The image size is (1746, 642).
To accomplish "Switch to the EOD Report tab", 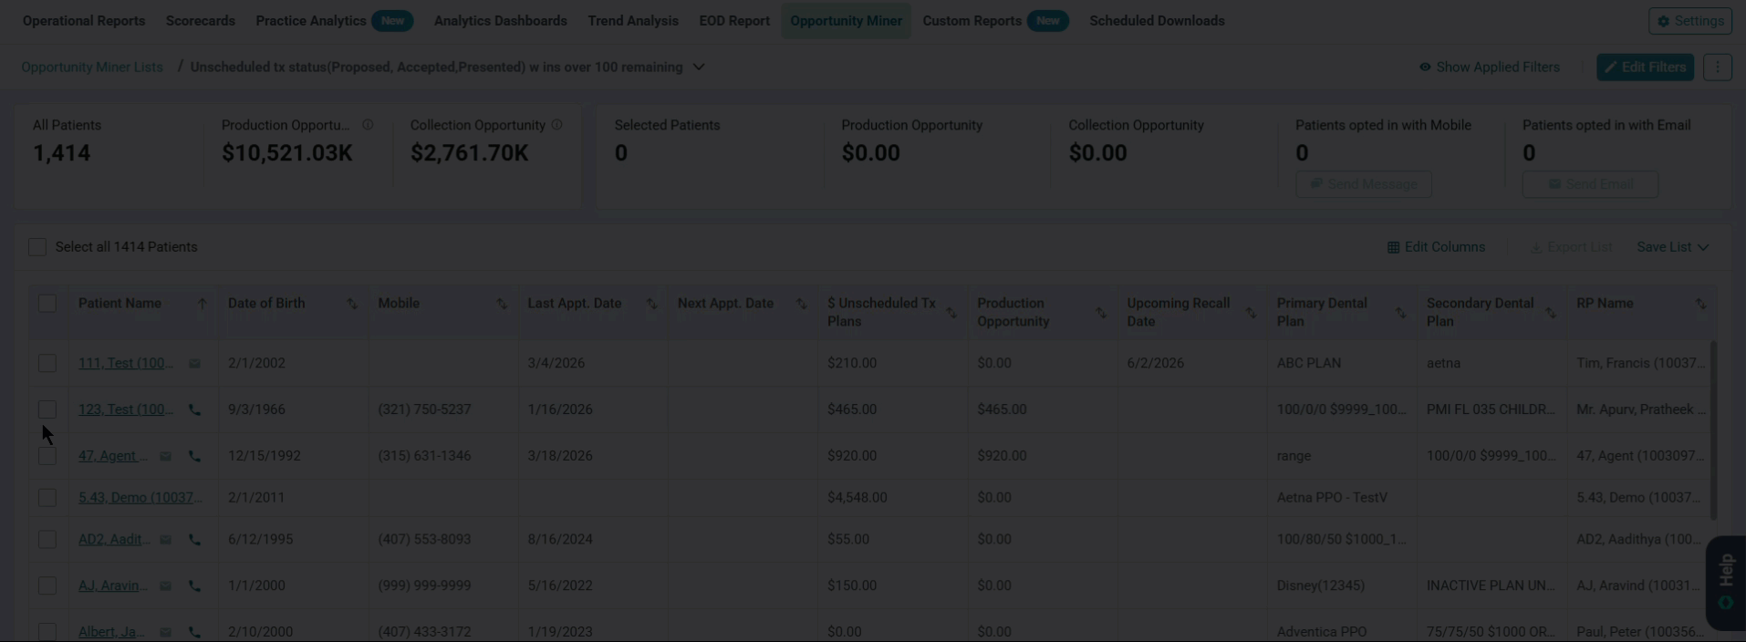I will coord(734,21).
